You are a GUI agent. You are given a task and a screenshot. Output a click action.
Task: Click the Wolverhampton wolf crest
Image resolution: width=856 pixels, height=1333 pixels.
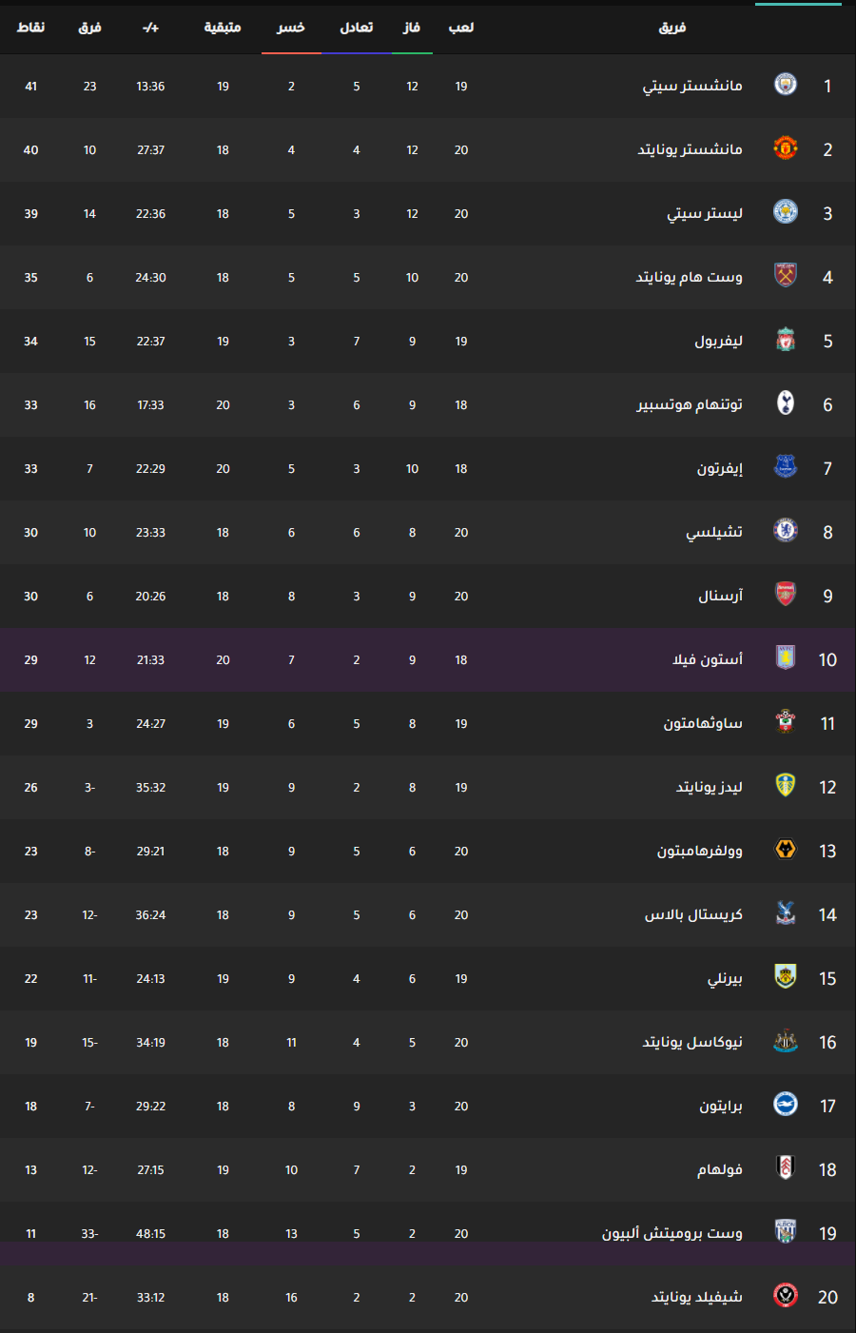[x=786, y=850]
